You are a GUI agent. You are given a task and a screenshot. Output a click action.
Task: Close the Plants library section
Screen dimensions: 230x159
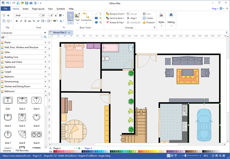tap(45, 42)
